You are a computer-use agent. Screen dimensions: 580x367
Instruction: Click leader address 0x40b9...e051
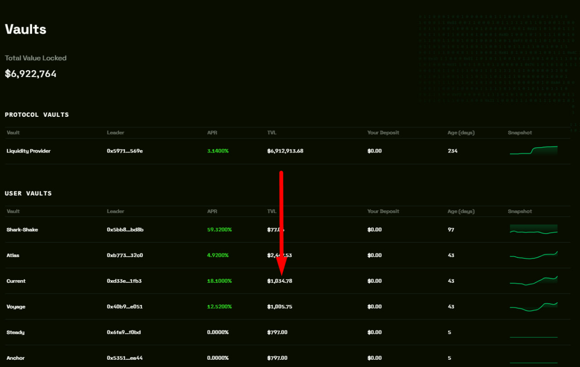pyautogui.click(x=125, y=307)
